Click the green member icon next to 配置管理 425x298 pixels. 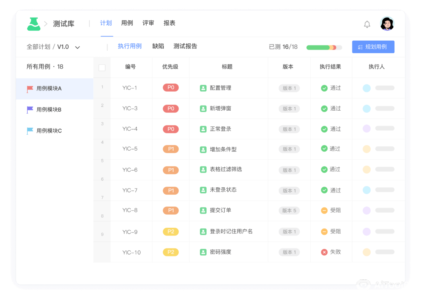point(203,88)
